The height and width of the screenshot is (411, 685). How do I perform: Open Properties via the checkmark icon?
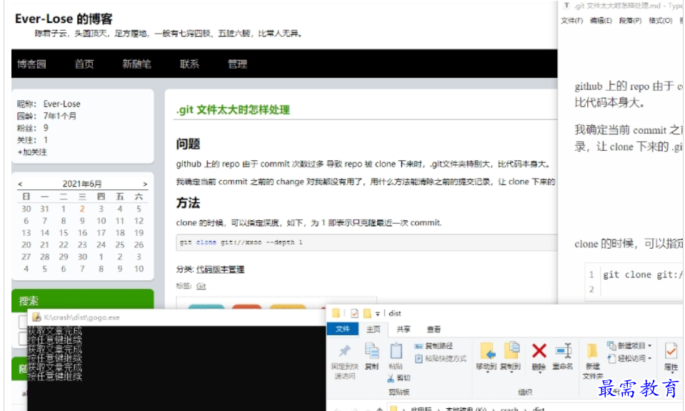pyautogui.click(x=671, y=351)
